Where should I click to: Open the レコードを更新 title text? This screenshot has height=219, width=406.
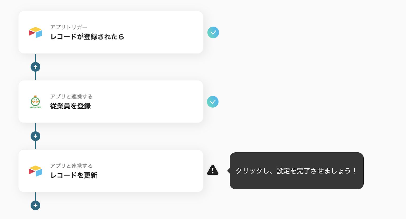point(74,175)
